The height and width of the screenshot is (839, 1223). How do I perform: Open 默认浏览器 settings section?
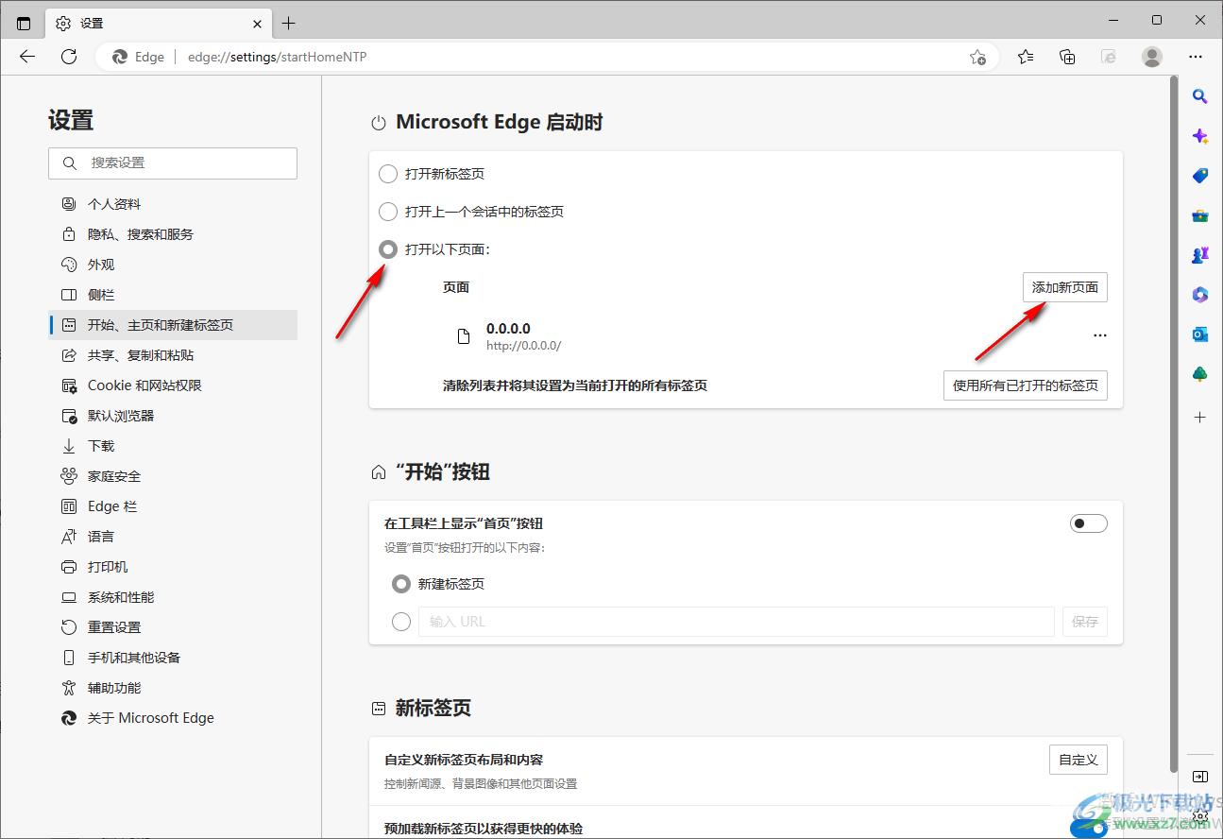[x=173, y=416]
